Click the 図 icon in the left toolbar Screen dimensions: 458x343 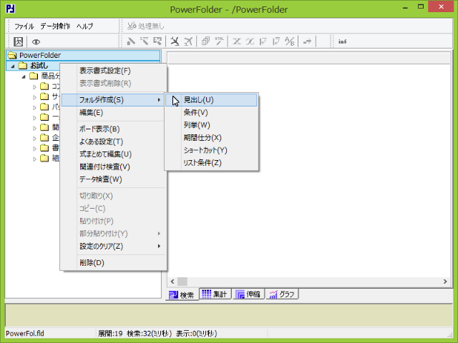click(x=18, y=41)
